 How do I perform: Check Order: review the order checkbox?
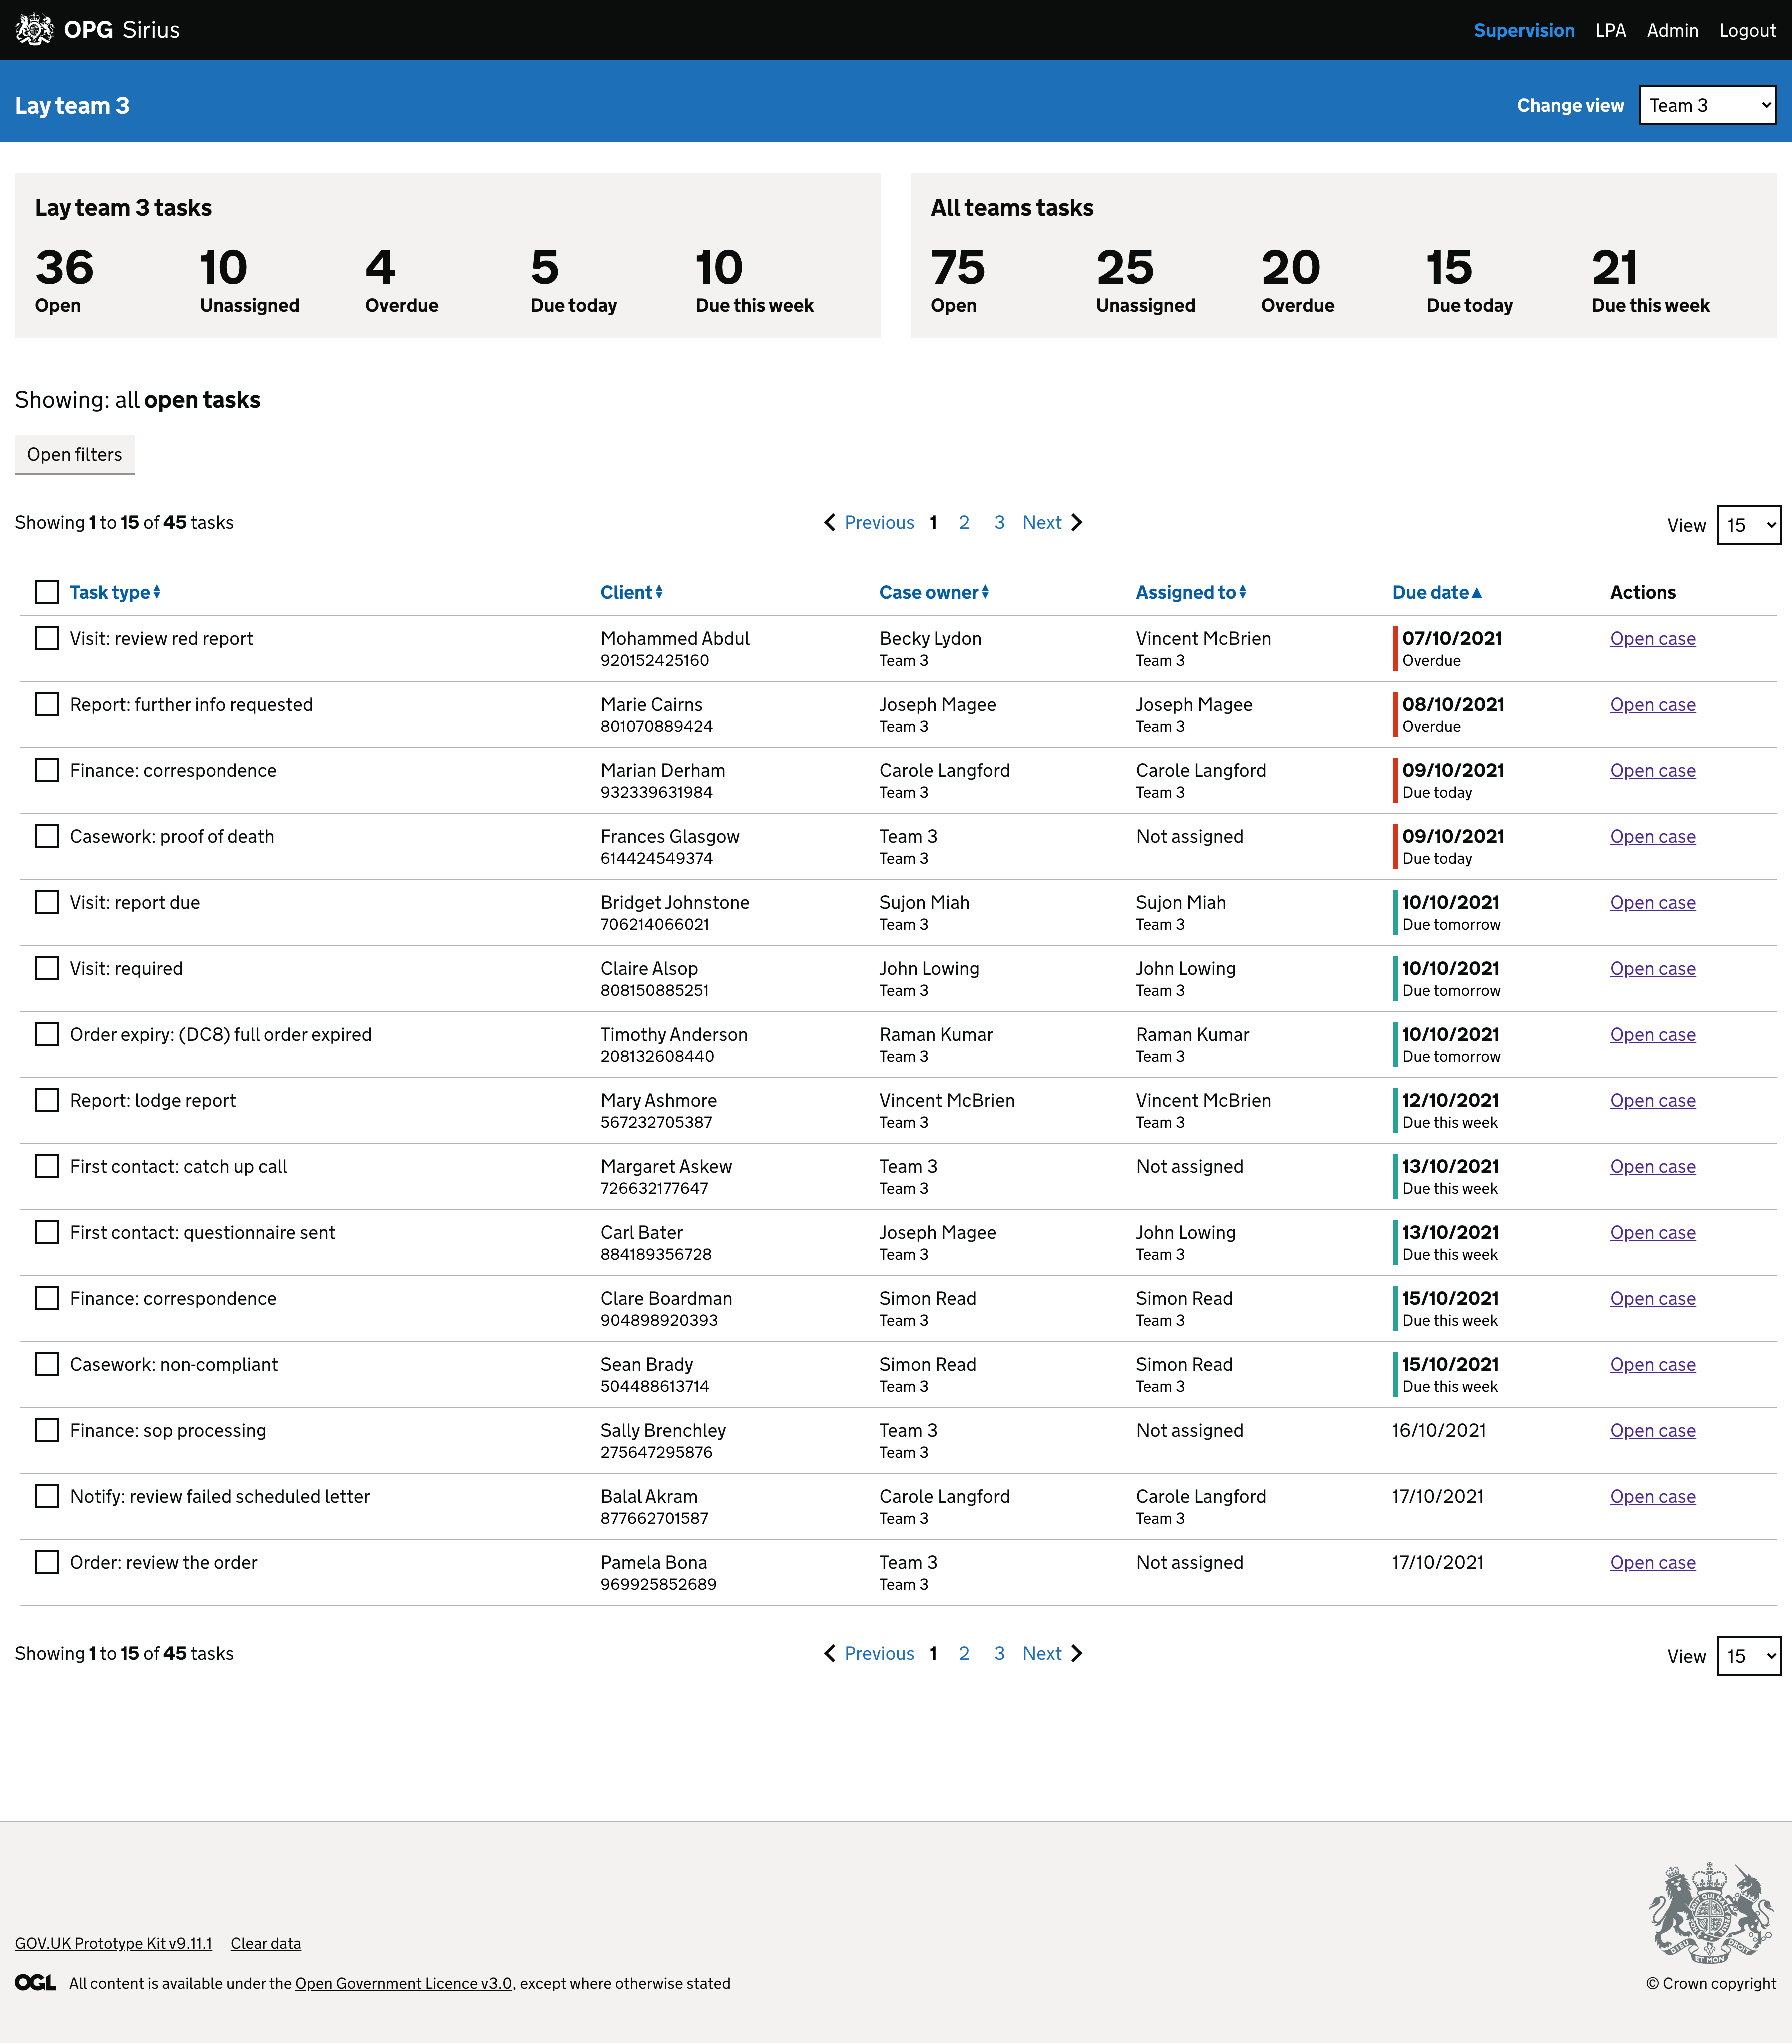47,1562
